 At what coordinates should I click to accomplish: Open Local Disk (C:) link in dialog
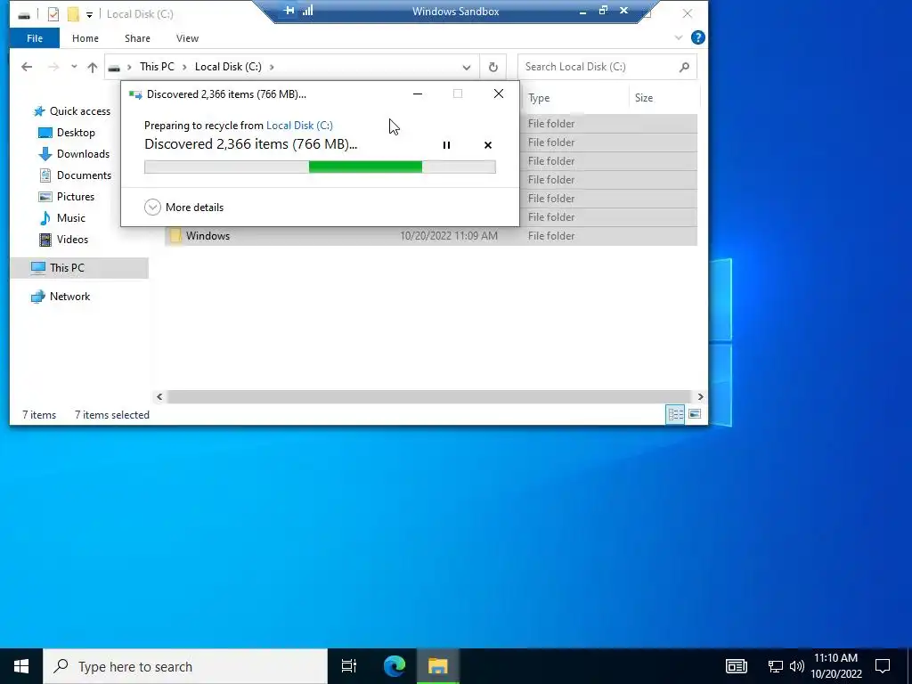(x=299, y=125)
